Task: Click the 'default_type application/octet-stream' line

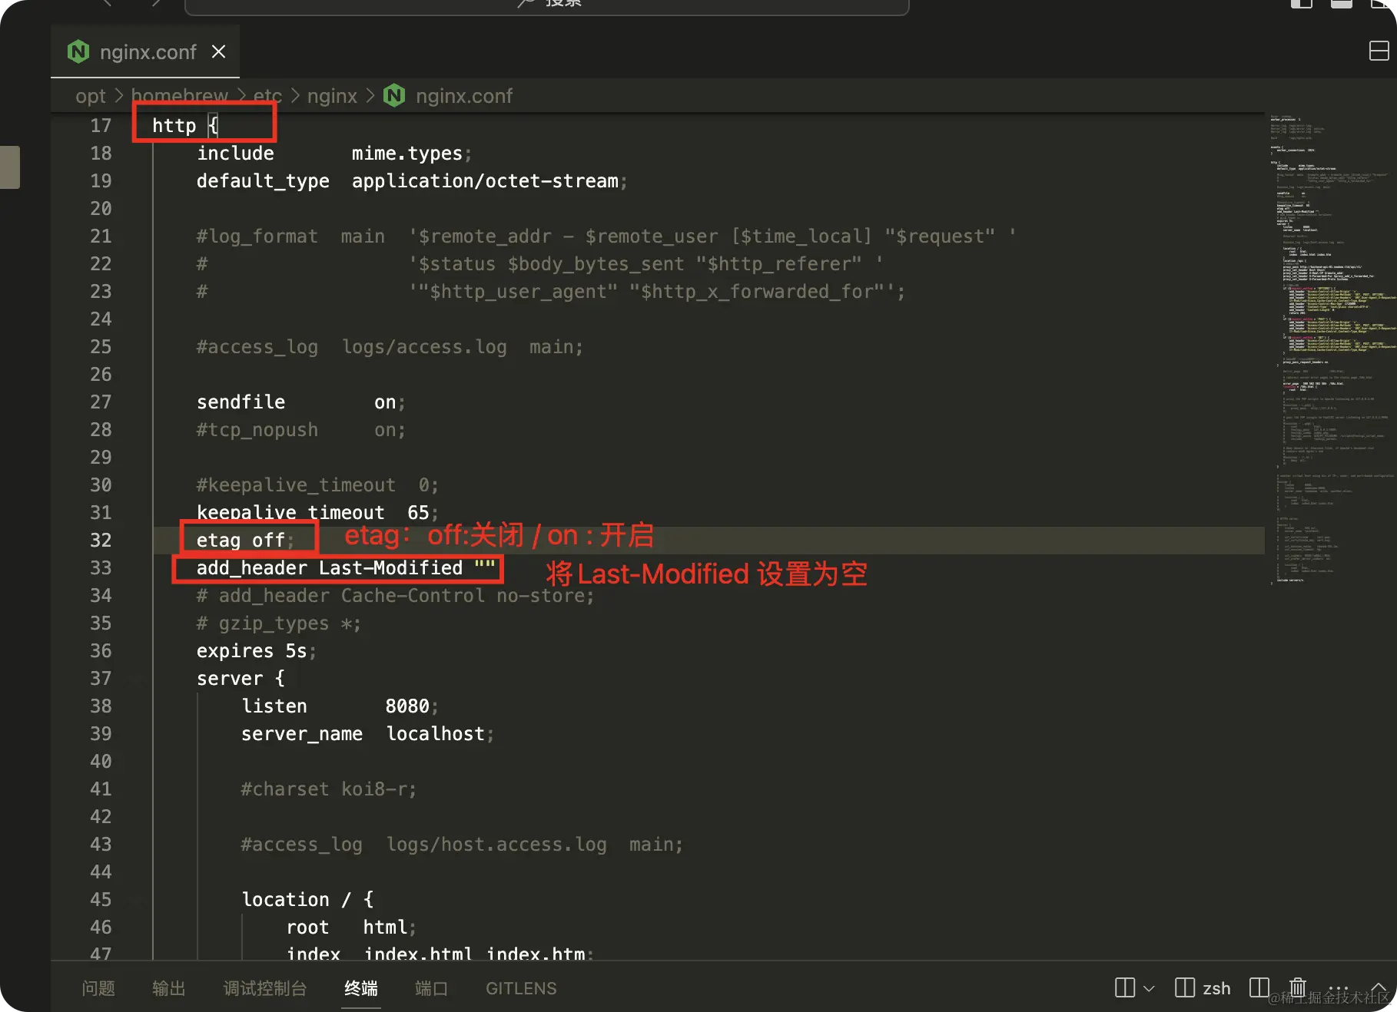Action: [412, 181]
